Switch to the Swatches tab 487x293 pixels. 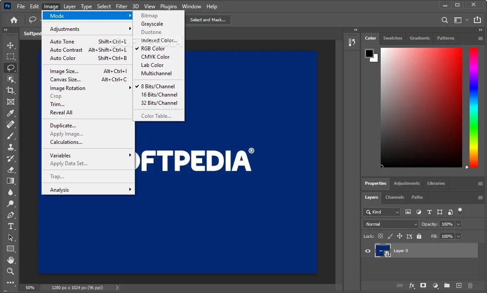click(392, 38)
